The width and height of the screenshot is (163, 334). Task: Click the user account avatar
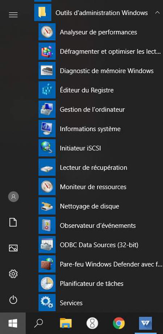coord(13,196)
